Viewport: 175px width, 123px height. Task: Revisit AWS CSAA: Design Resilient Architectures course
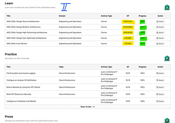coord(160,27)
